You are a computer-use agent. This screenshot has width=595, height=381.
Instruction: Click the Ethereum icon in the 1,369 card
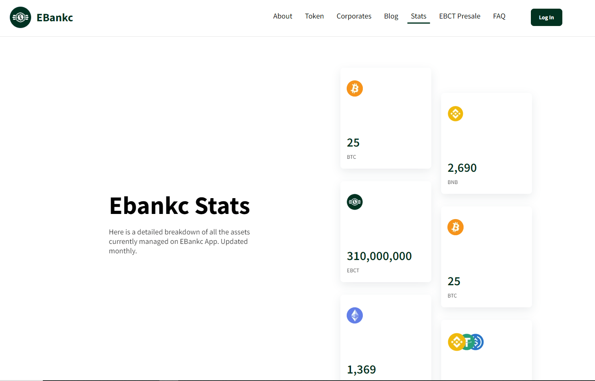(355, 316)
